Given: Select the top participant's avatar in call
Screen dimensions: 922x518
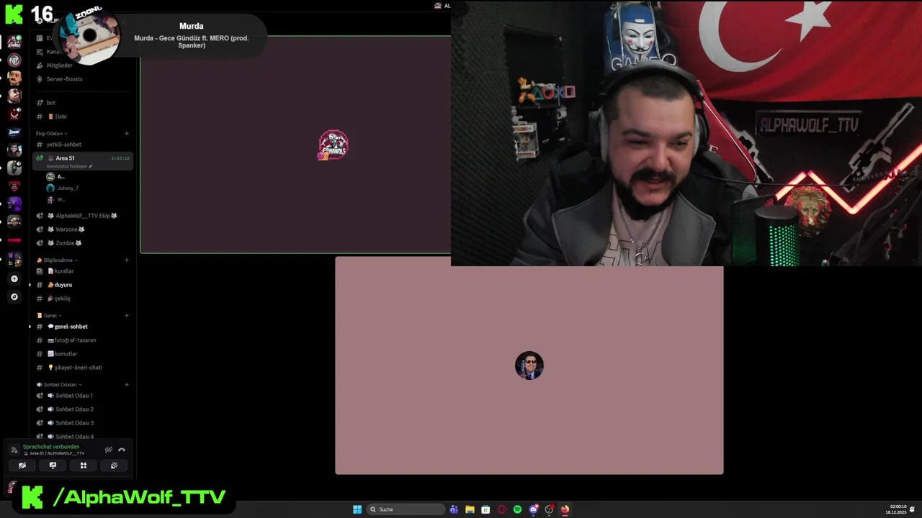Looking at the screenshot, I should (x=334, y=145).
